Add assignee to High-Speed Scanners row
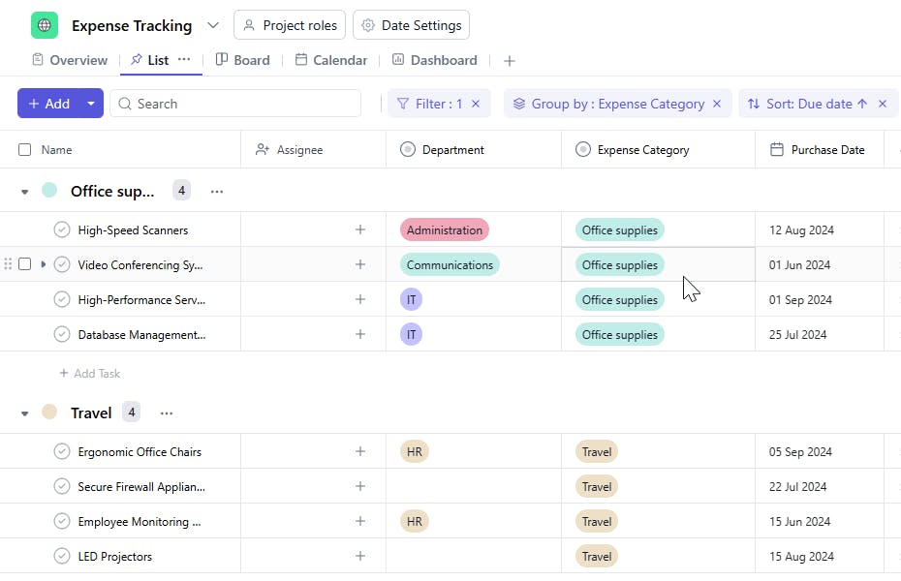The height and width of the screenshot is (581, 901). click(360, 229)
